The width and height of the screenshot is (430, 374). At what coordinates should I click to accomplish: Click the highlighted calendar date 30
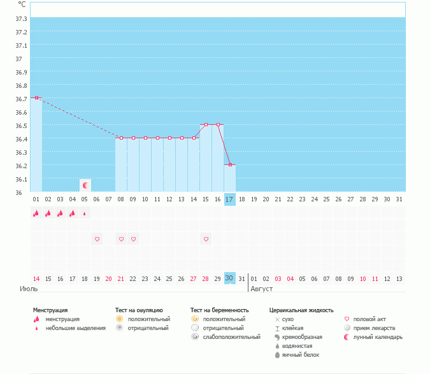[230, 278]
